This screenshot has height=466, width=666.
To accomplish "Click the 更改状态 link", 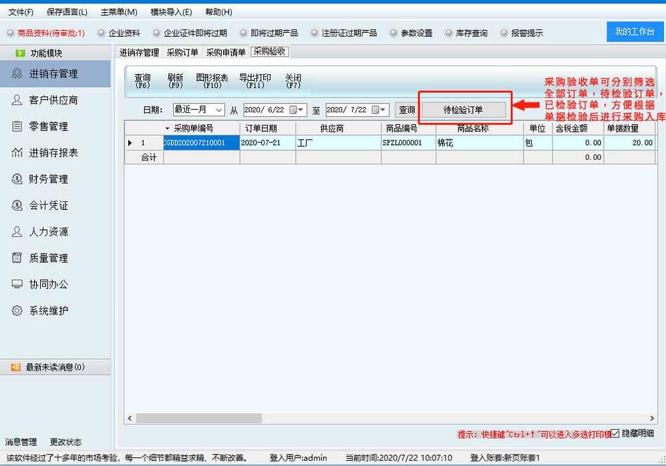I will [x=65, y=442].
